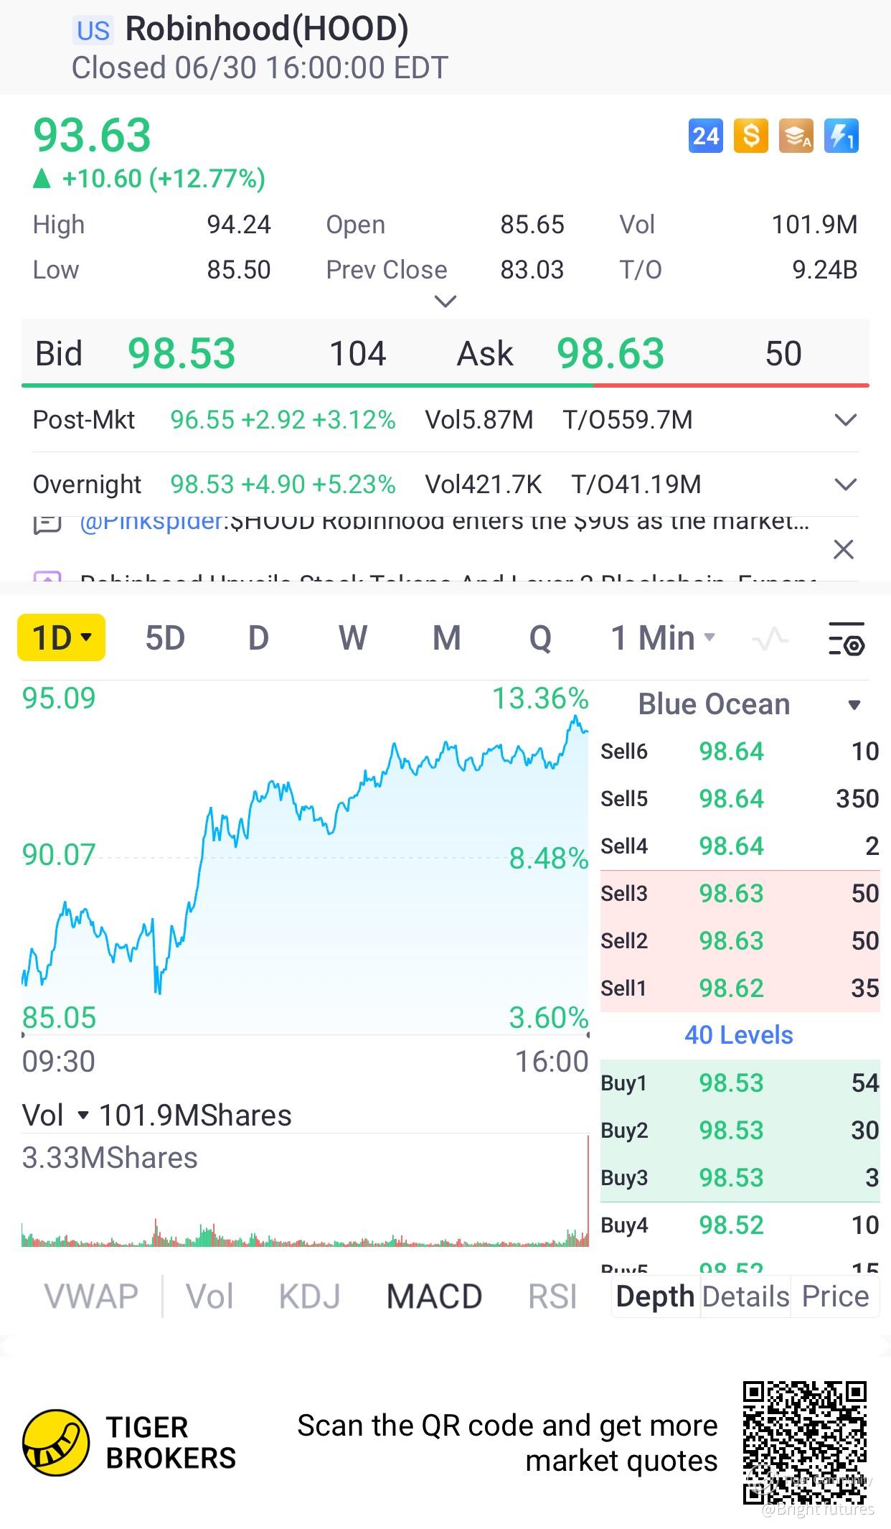Tap the US market tag
The width and height of the screenshot is (891, 1529).
(x=93, y=31)
